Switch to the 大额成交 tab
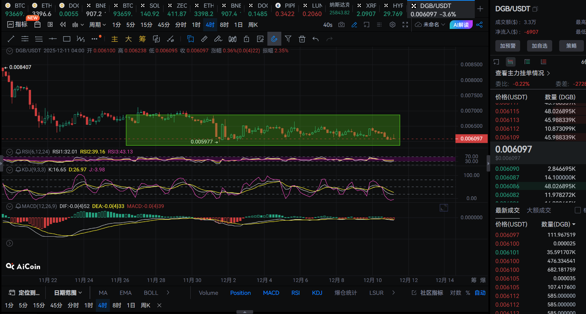Image resolution: width=586 pixels, height=314 pixels. pyautogui.click(x=539, y=210)
